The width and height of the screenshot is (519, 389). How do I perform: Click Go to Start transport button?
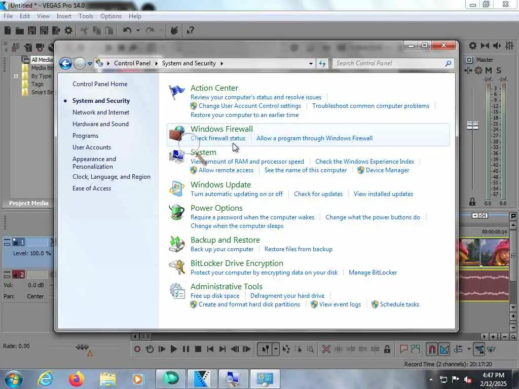click(210, 349)
